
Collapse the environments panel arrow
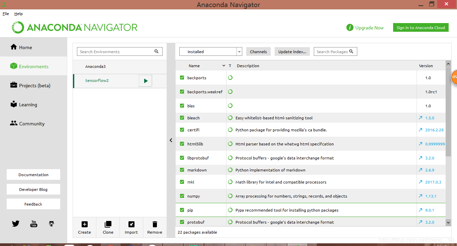click(171, 140)
